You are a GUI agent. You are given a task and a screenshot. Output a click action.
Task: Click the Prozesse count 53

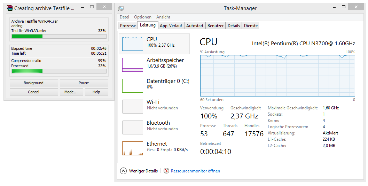(x=204, y=134)
